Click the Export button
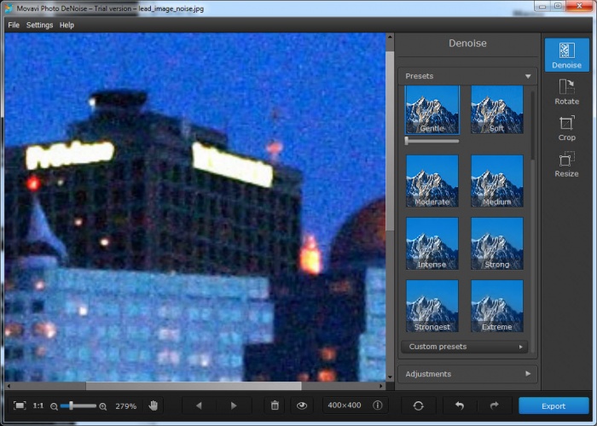 click(x=554, y=406)
